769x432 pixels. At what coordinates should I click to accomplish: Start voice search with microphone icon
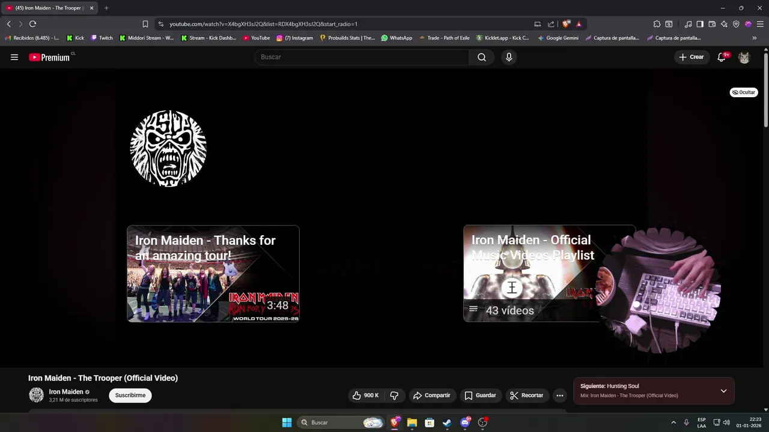point(509,57)
